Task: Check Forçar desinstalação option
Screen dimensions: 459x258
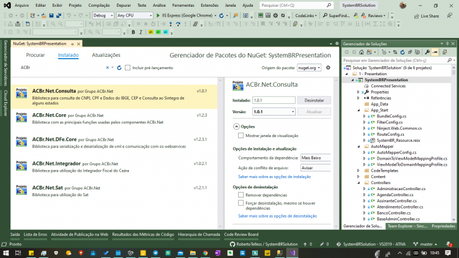Action: (x=241, y=203)
